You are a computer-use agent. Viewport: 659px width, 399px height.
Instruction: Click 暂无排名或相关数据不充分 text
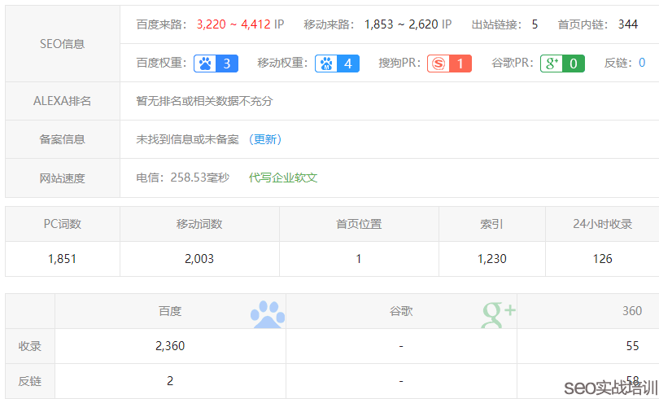[x=205, y=101]
